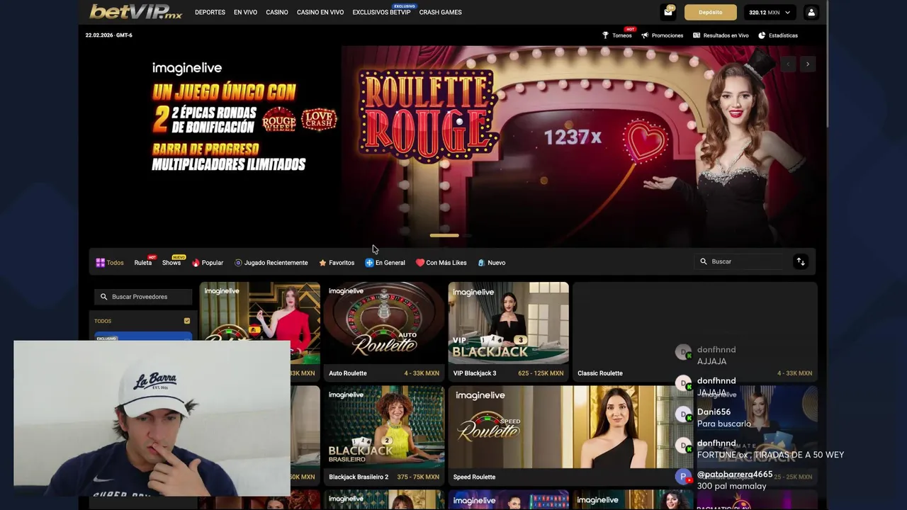Click the magnifier in Buscar Proveedores
This screenshot has height=510, width=907.
click(103, 297)
